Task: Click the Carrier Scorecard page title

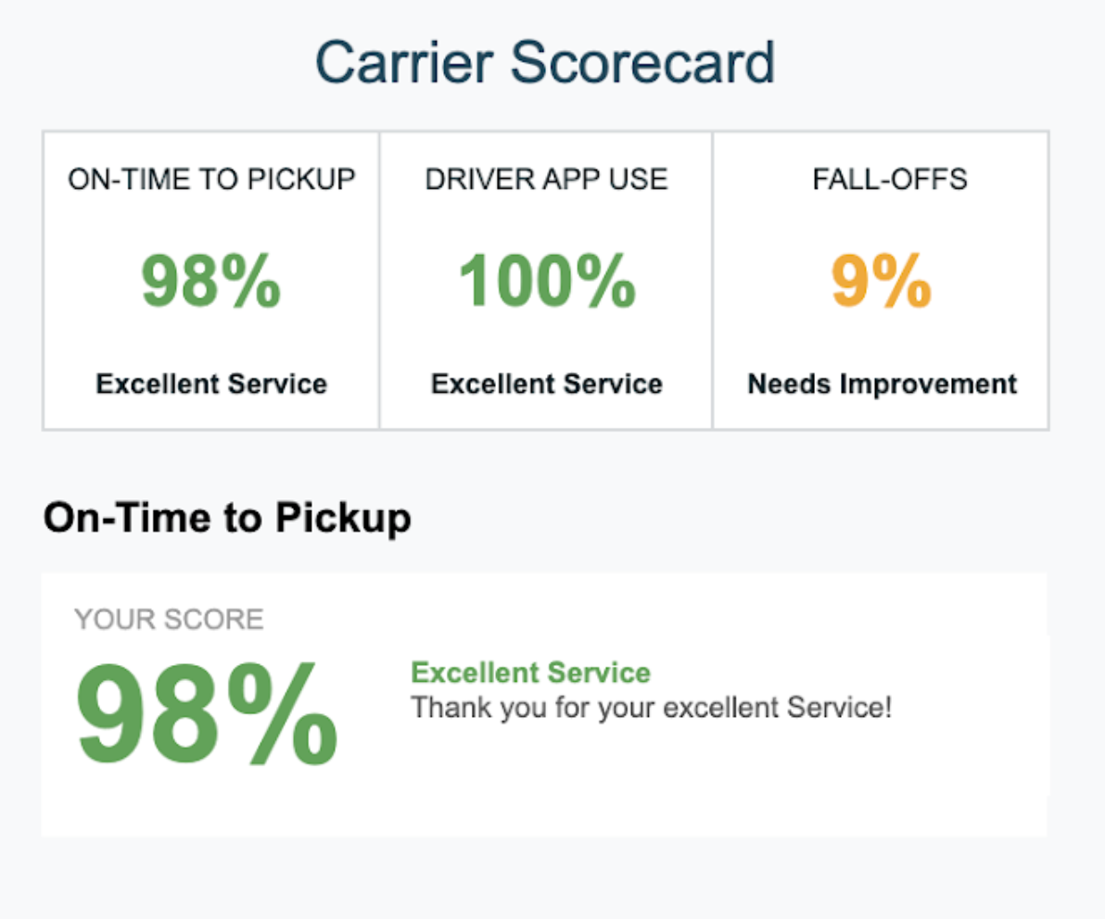Action: [545, 63]
